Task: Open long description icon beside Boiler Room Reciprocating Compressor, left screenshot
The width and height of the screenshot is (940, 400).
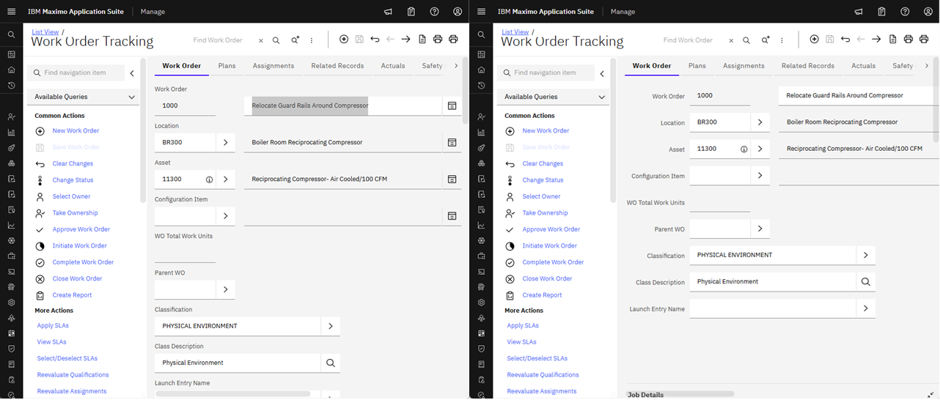Action: (452, 142)
